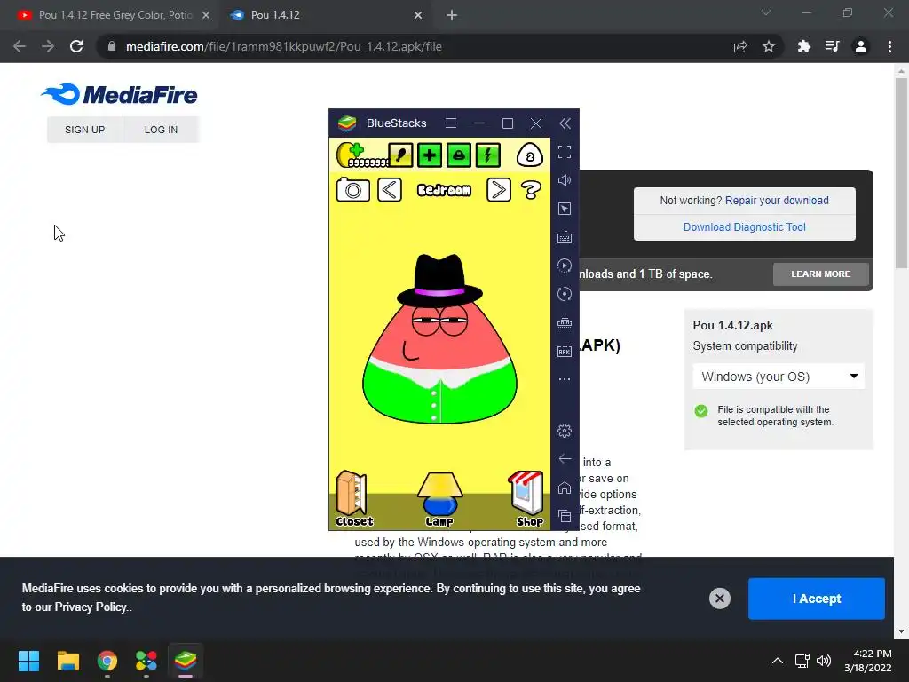Viewport: 909px width, 682px height.
Task: Collapse the BlueStacks side toolbar
Action: click(x=565, y=123)
